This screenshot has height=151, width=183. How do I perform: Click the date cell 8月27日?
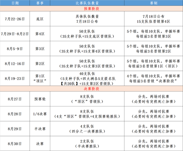[x=15, y=99]
